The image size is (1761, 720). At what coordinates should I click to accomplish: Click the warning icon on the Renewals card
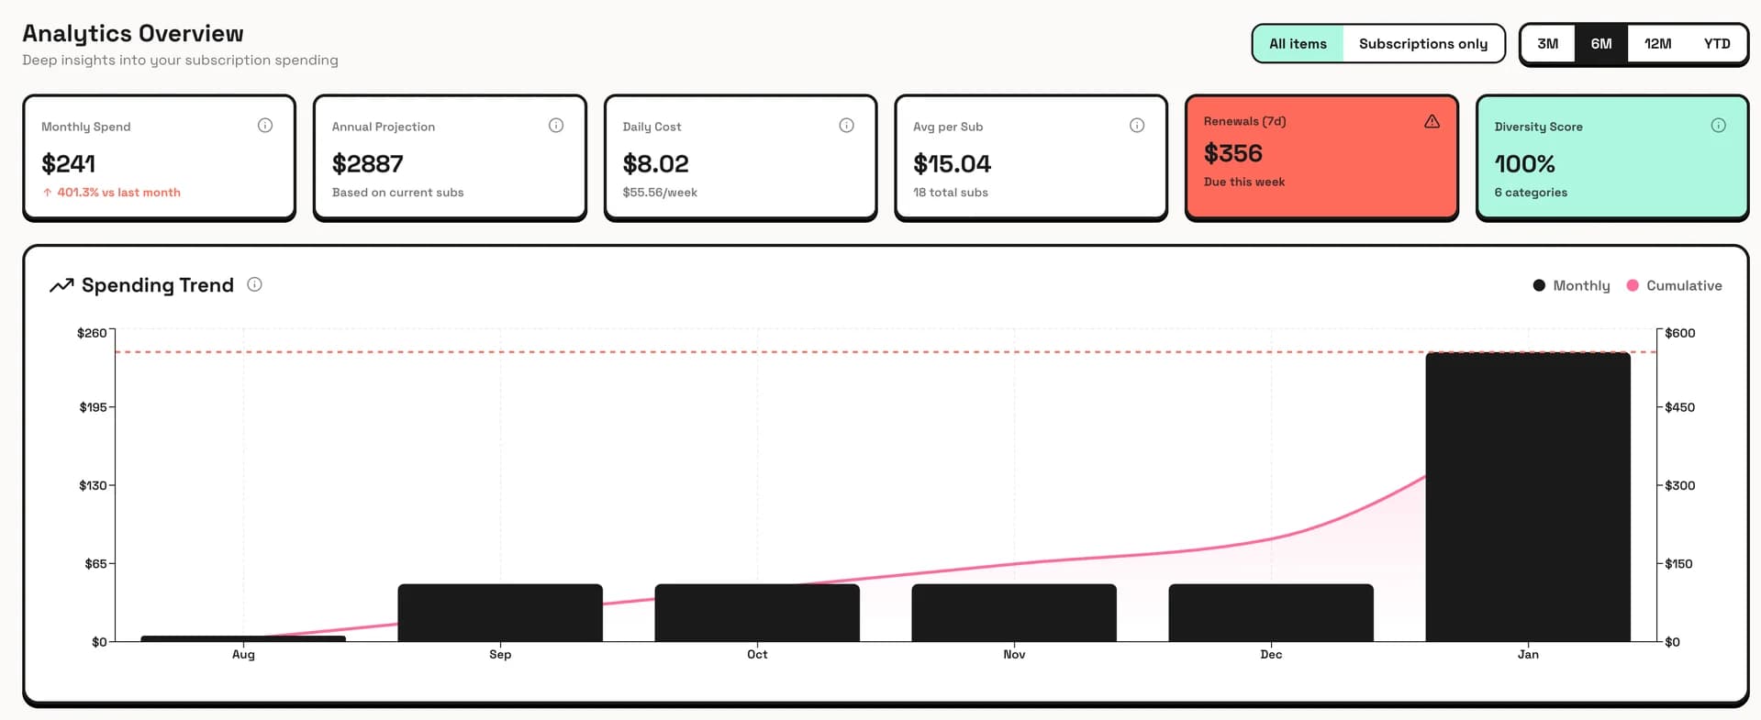coord(1432,120)
